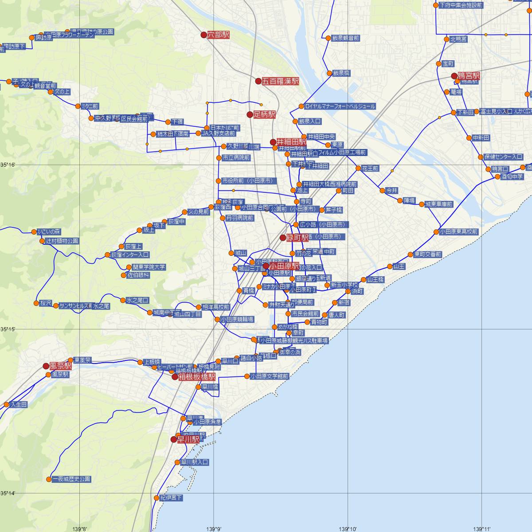Select the 小田原文学館前 bus stop dot
The image size is (532, 532).
click(x=246, y=376)
